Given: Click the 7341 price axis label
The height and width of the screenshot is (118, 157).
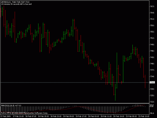Looking at the screenshot, I should 152,76.
